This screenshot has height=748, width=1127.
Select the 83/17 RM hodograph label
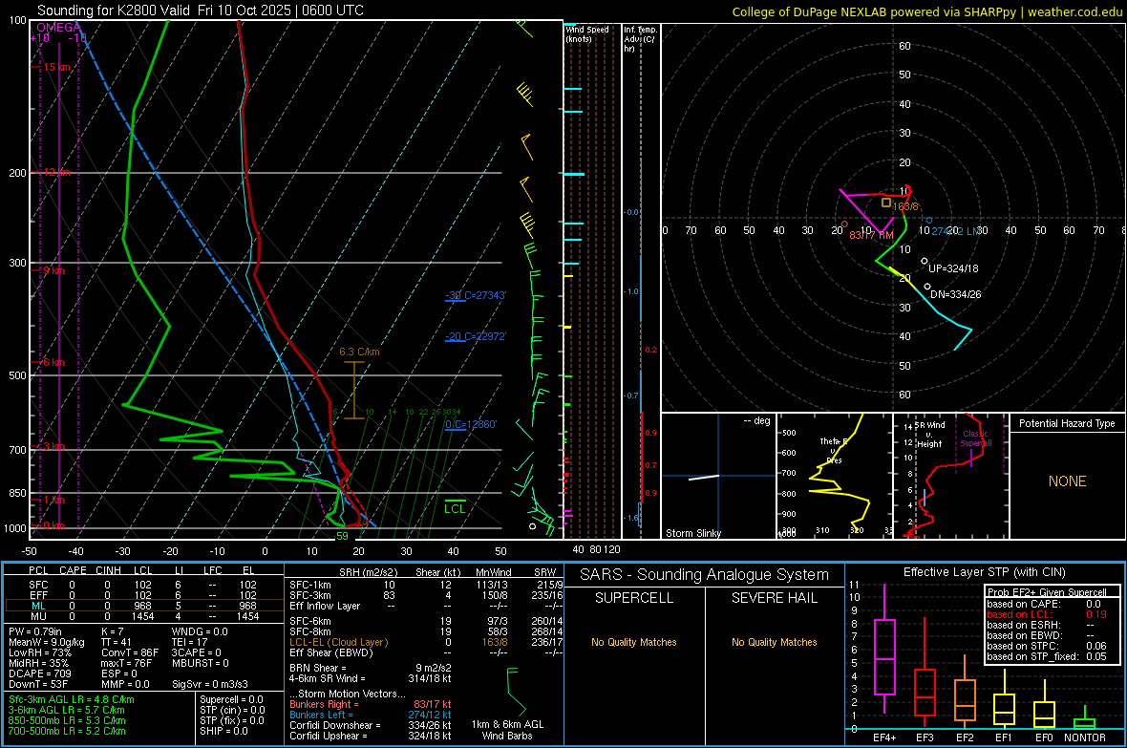[x=871, y=235]
